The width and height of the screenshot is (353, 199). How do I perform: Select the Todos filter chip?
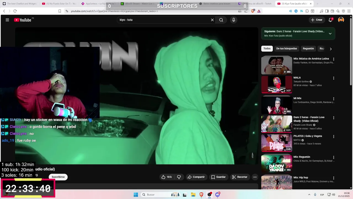(267, 49)
